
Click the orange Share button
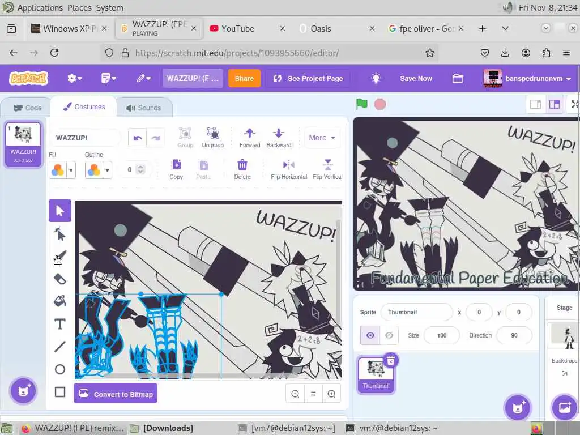pos(244,78)
